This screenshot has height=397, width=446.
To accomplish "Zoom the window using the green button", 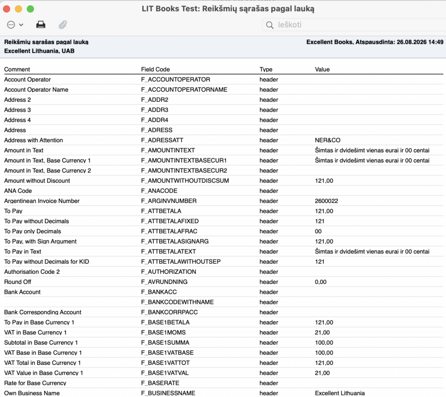I will click(x=30, y=9).
